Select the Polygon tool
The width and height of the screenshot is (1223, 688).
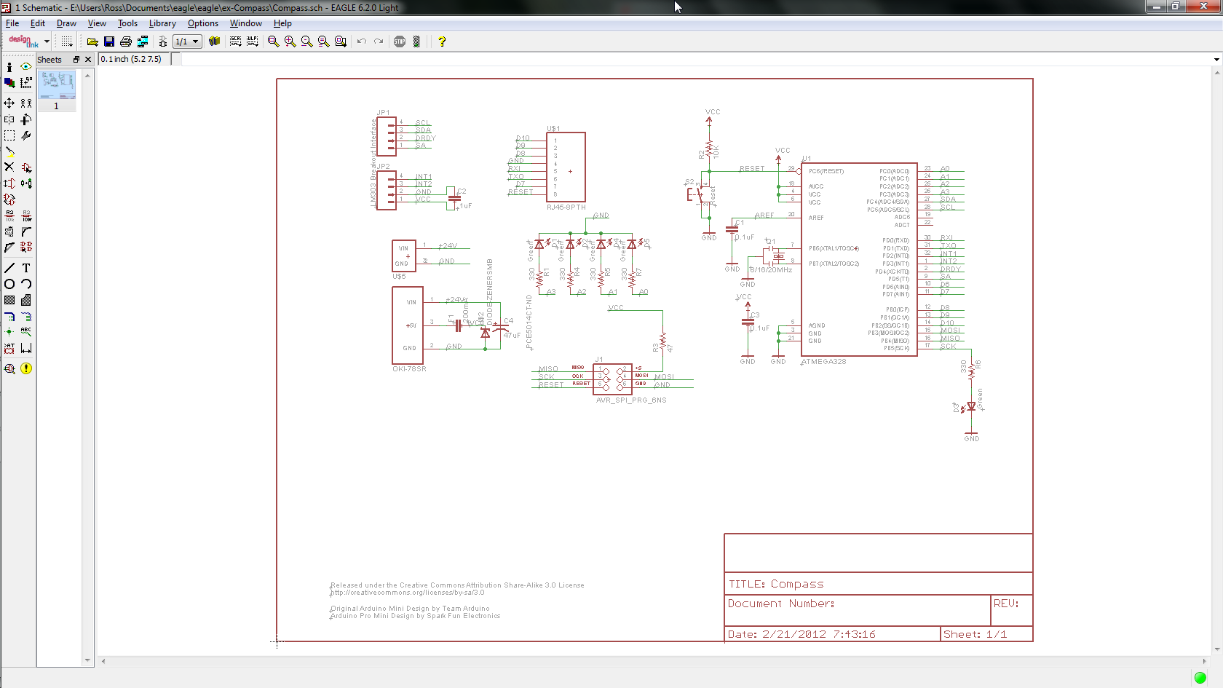tap(25, 299)
